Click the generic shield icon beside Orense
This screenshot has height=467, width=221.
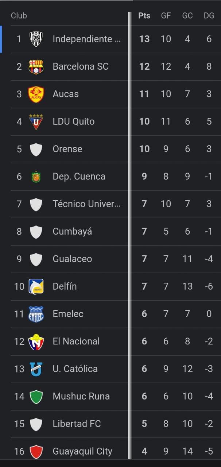pos(36,149)
